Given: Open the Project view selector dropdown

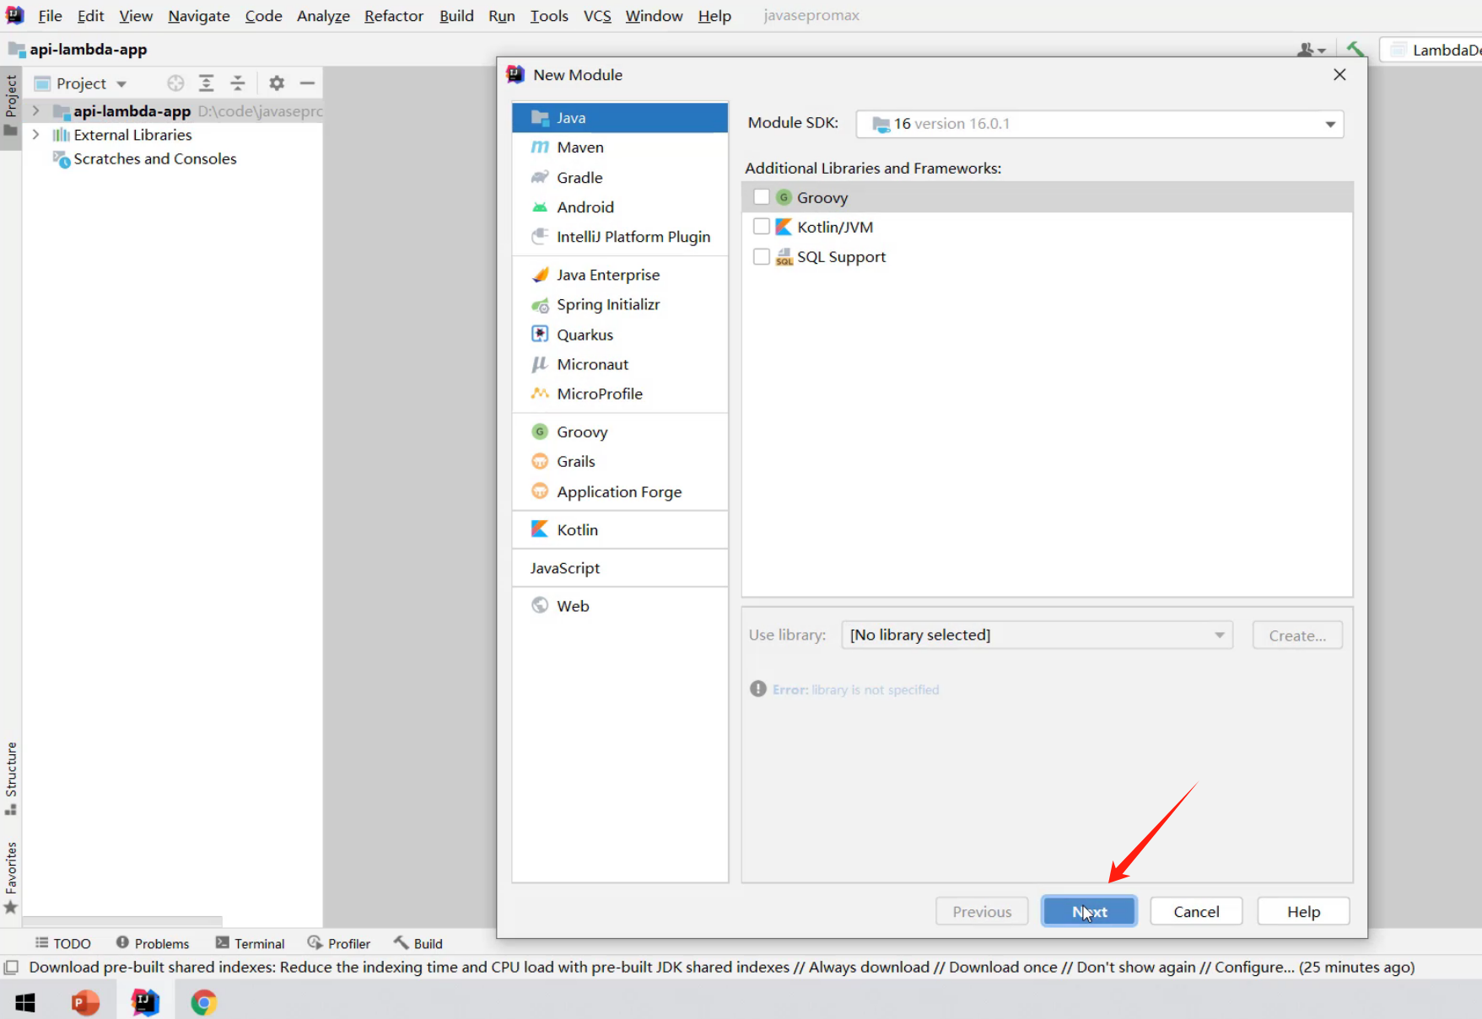Looking at the screenshot, I should coord(81,83).
